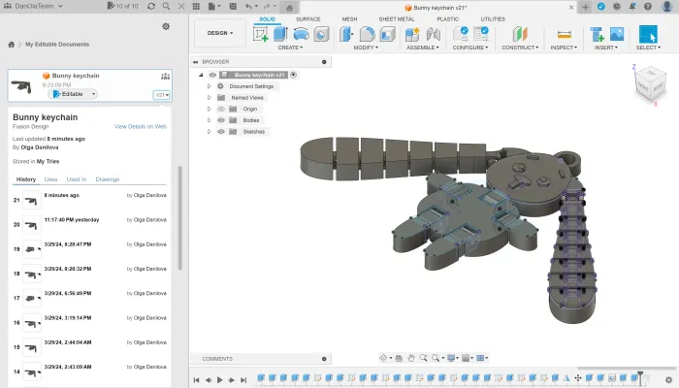Click the Pan hand navigation icon
This screenshot has height=388, width=679.
(411, 358)
